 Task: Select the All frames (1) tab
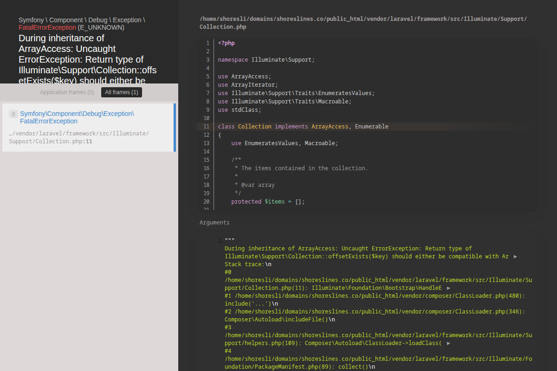click(x=122, y=92)
